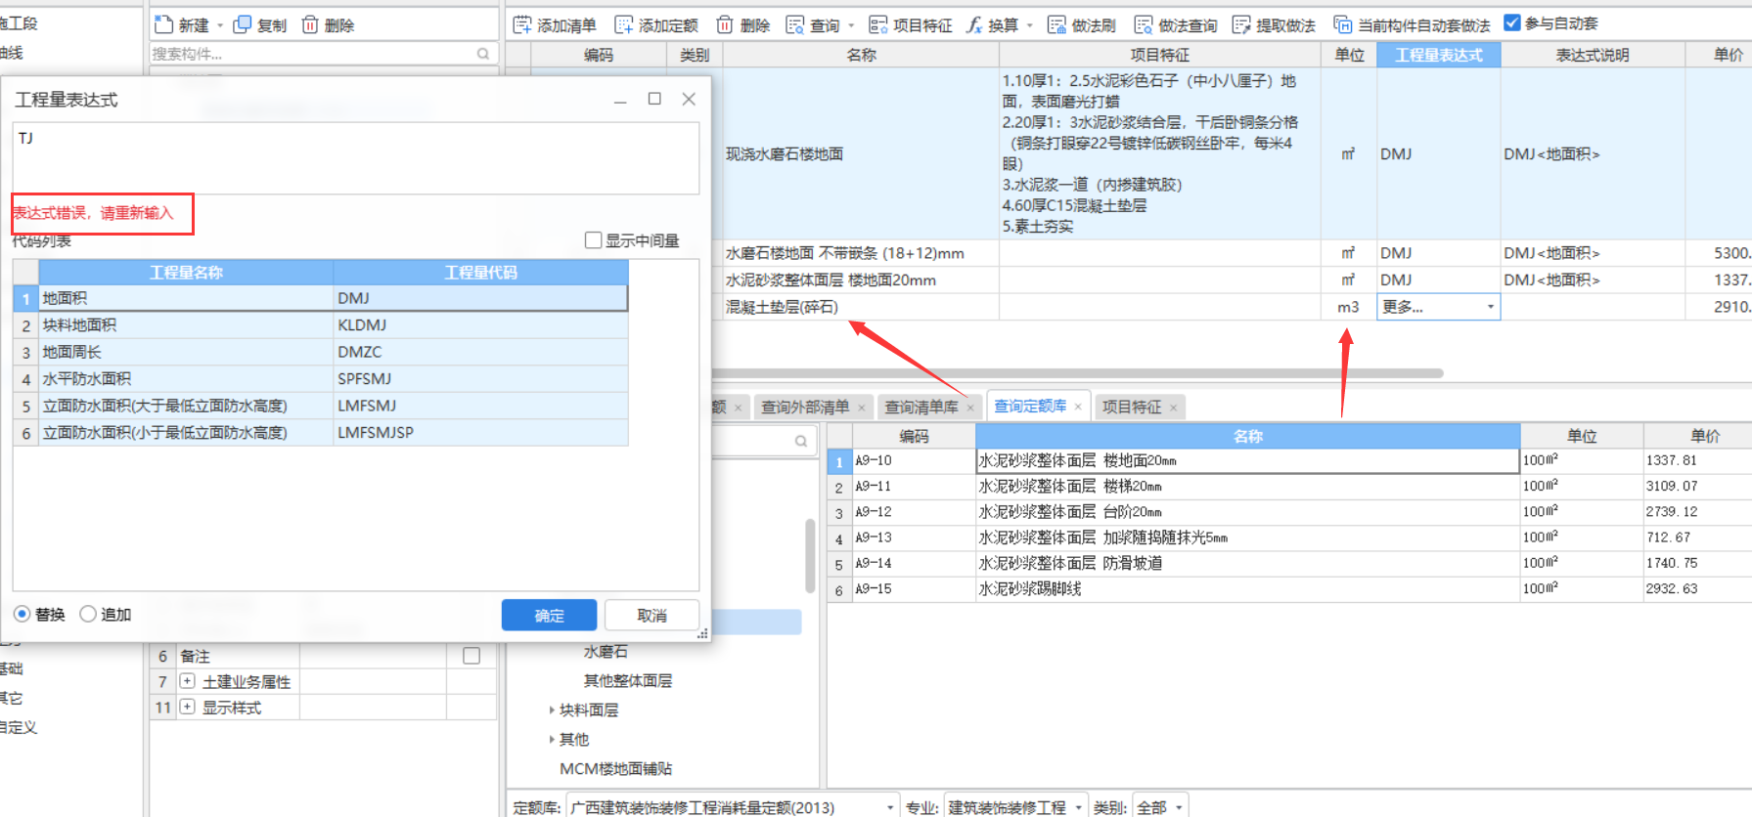The width and height of the screenshot is (1752, 817).
Task: Select quota row A9-11 楼梯20mm
Action: [1289, 486]
